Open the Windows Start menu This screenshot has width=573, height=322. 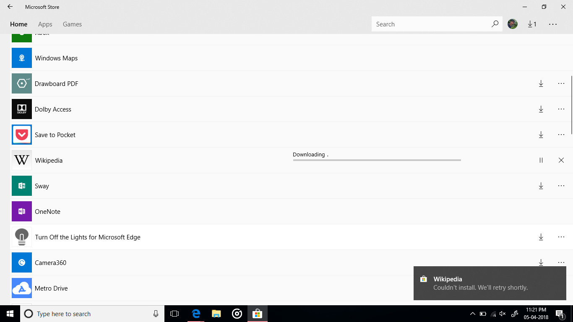click(x=10, y=314)
